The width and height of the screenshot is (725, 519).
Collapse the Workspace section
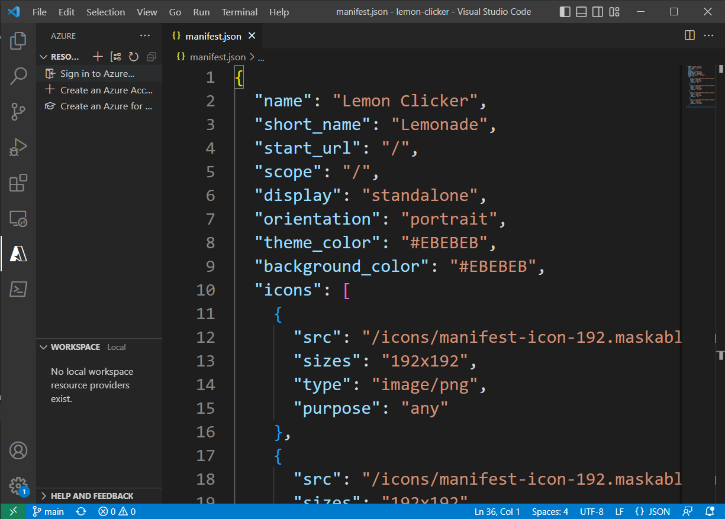pyautogui.click(x=43, y=347)
